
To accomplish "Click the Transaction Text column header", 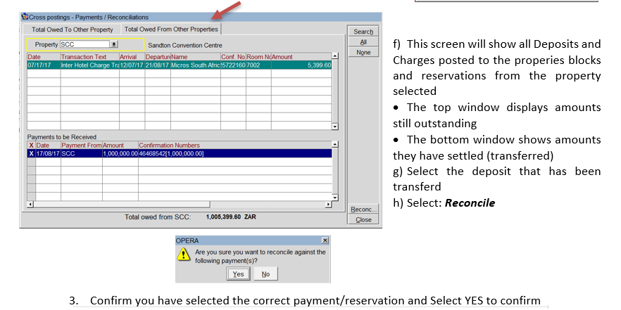I will [x=90, y=57].
